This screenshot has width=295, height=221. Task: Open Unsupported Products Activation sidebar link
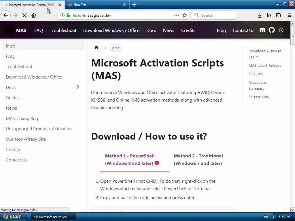(x=43, y=129)
